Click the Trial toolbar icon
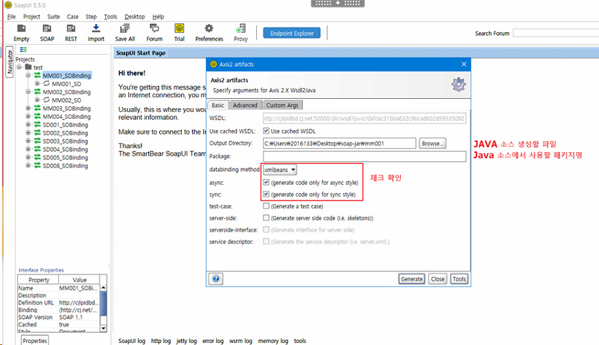This screenshot has width=599, height=345. 179,29
